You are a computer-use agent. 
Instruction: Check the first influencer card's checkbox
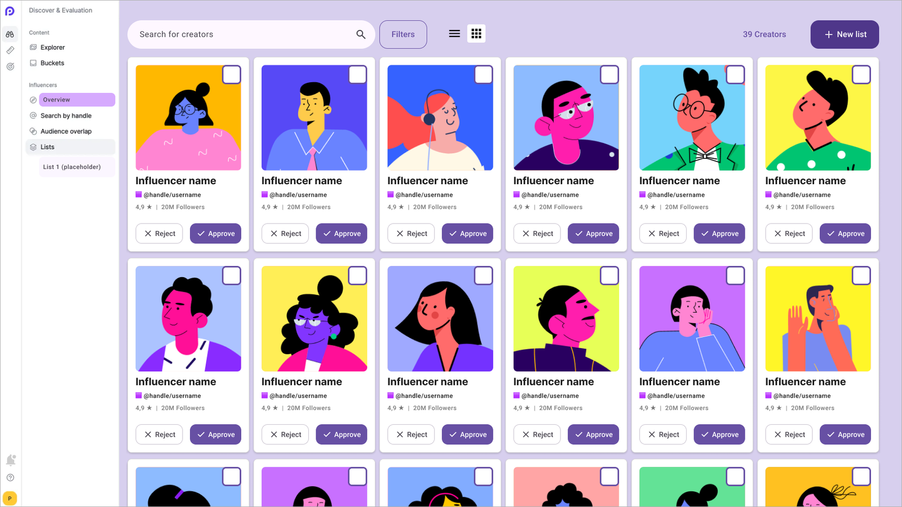232,75
